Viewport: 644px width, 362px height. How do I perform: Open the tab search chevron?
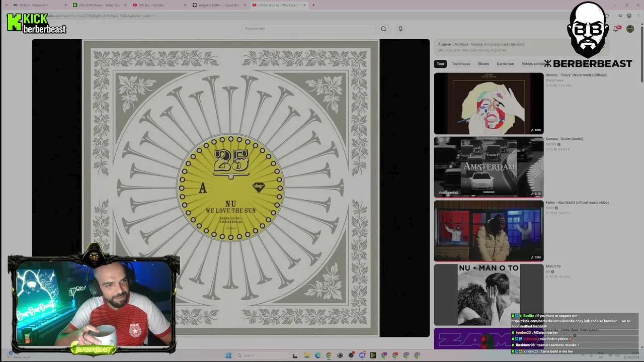6,5
